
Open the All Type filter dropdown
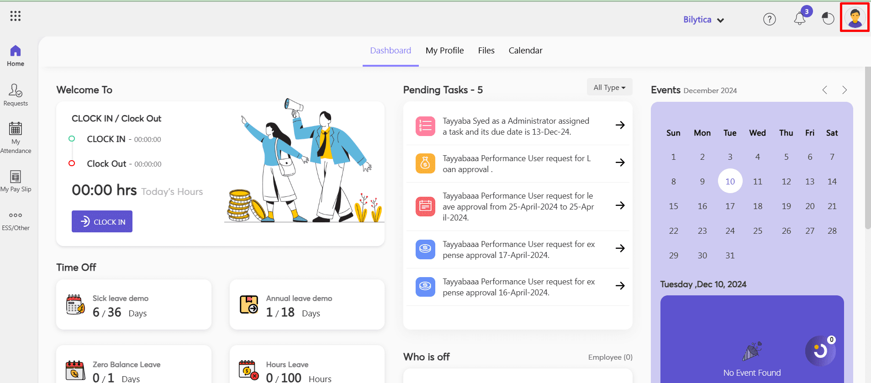click(609, 87)
